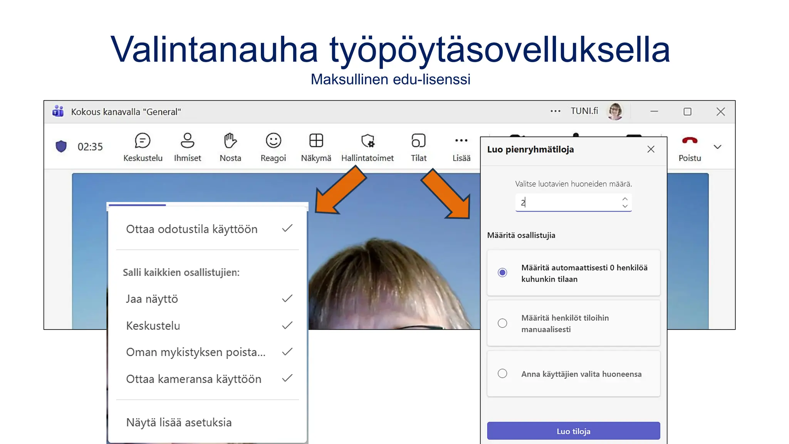Change layout via Näkymä
The image size is (789, 444).
316,147
